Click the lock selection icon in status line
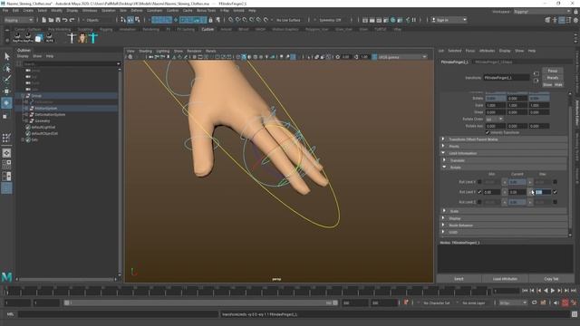 [210, 20]
